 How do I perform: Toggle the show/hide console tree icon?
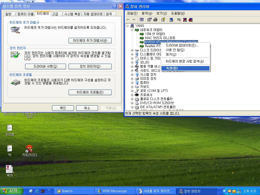pyautogui.click(x=142, y=20)
